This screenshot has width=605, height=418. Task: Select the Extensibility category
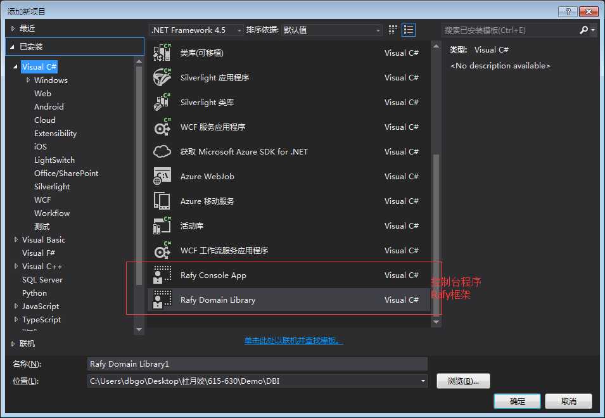click(55, 134)
